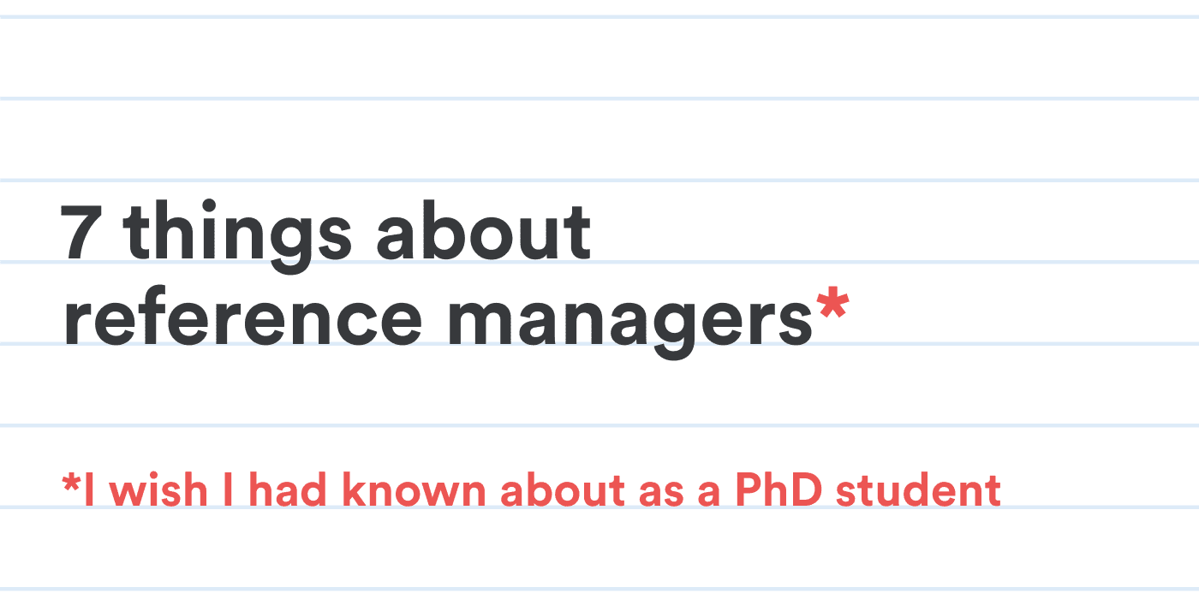Click "about" in the dark headline
Viewport: 1199px width, 599px height.
(483, 233)
